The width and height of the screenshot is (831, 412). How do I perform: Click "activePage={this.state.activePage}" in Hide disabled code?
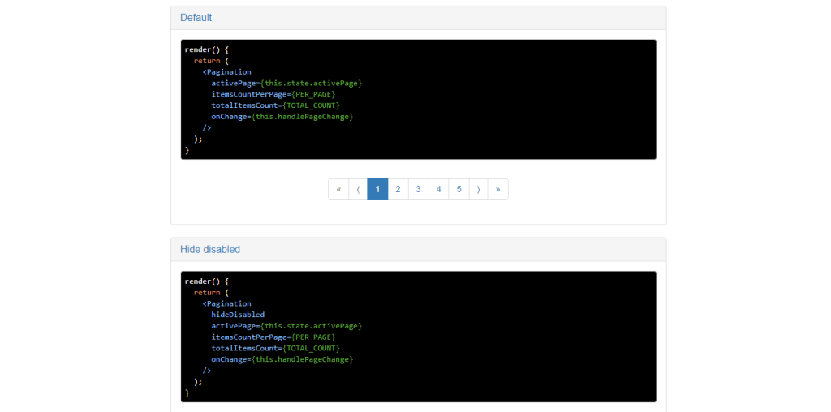pyautogui.click(x=286, y=326)
